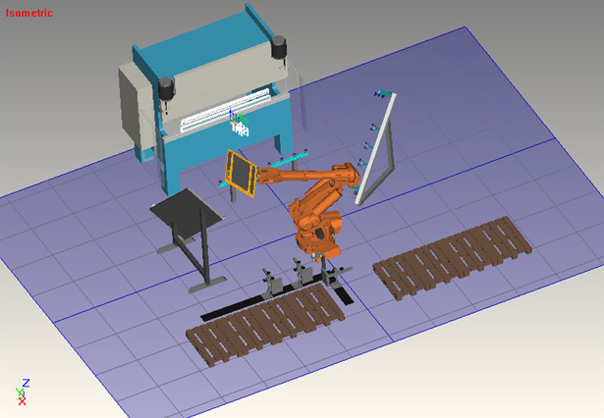Click the XYZ axis triad indicator

click(23, 392)
